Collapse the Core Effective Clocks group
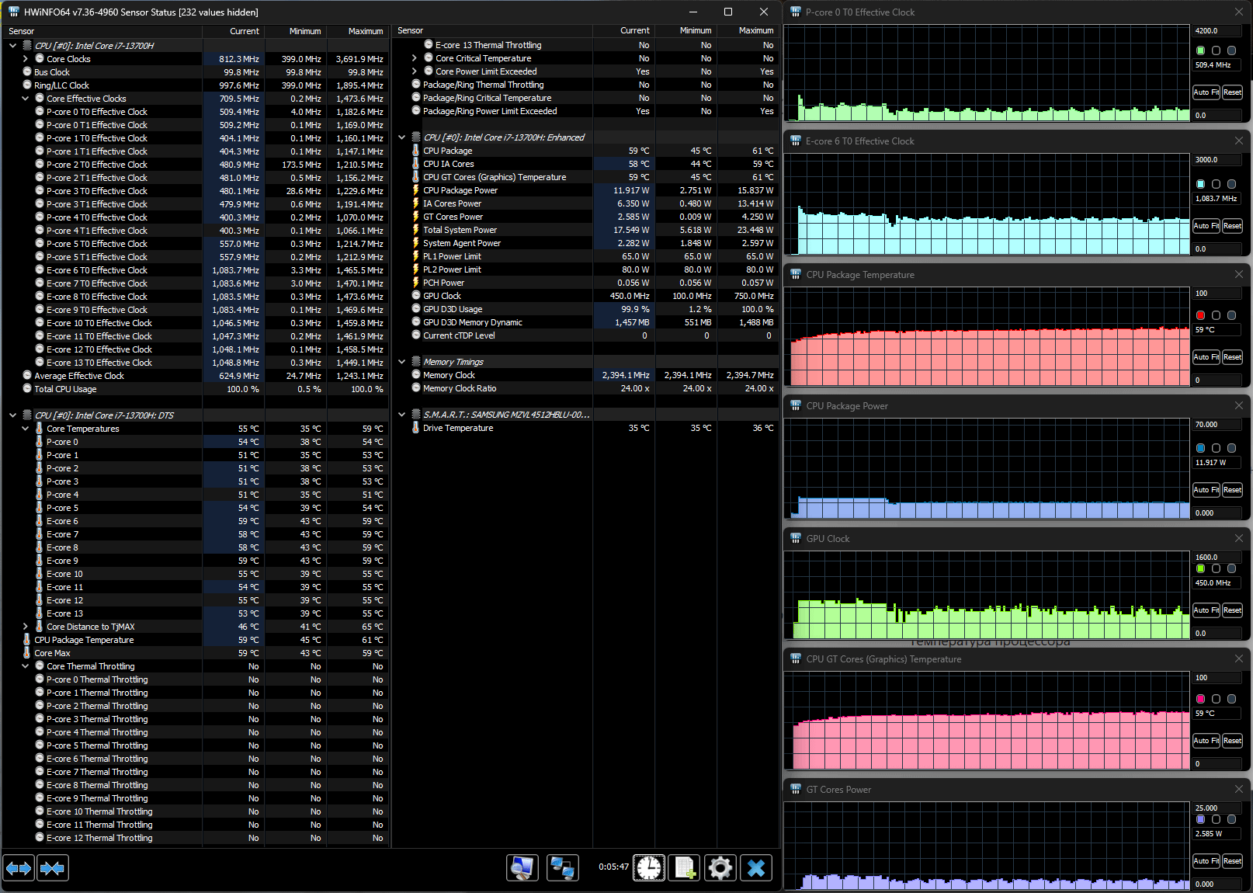1253x893 pixels. 26,99
